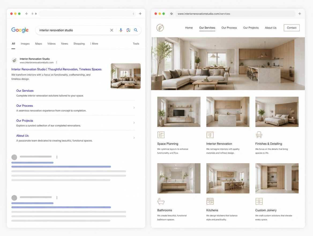Click the back arrow in the Google browser window
Screen dimensions: 313x236
(27, 14)
